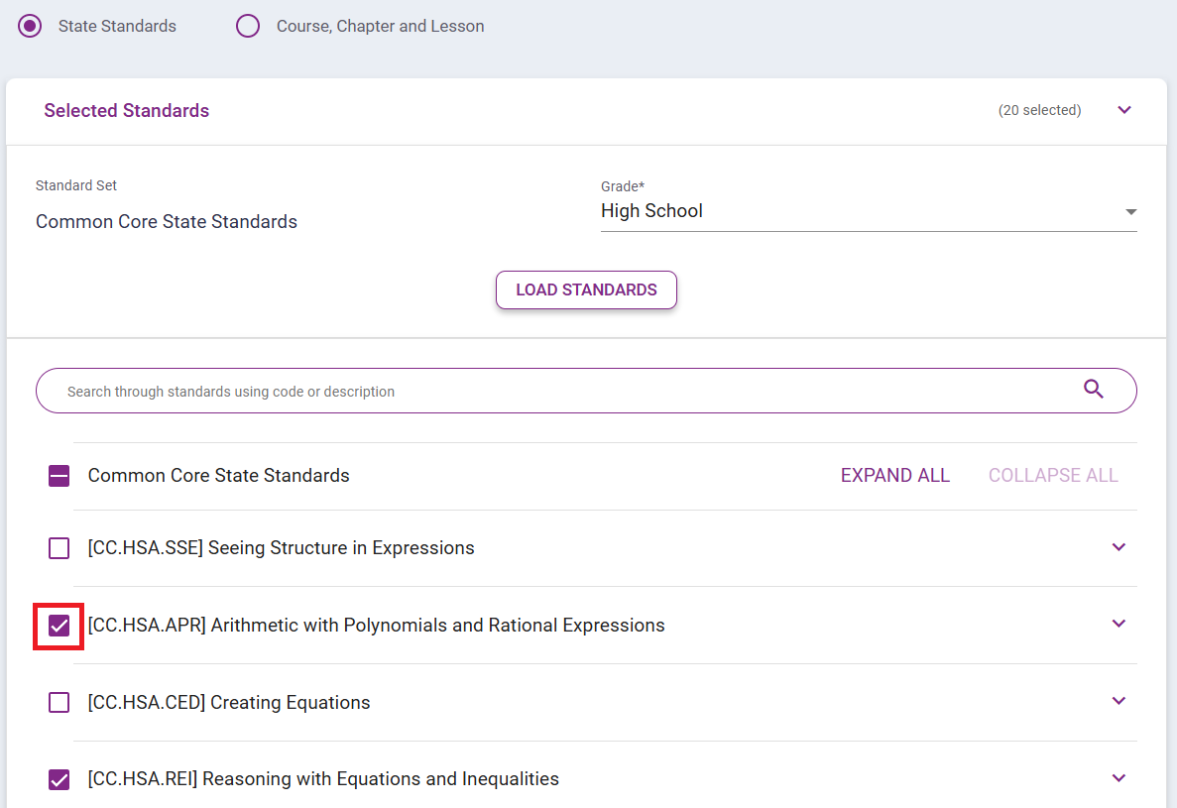Collapse the Selected Standards panel chevron
The image size is (1177, 808).
(x=1123, y=110)
